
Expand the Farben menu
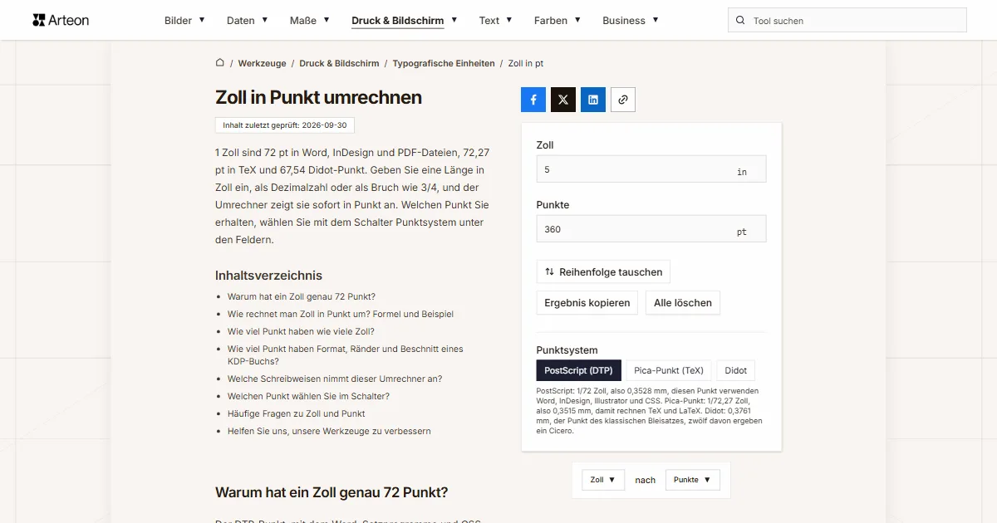[x=557, y=20]
